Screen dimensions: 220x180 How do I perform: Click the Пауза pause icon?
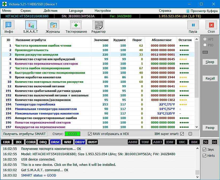pyautogui.click(x=193, y=25)
